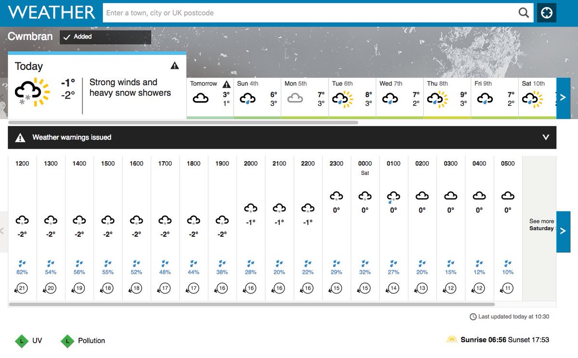The height and width of the screenshot is (358, 578).
Task: Click the 1700 hour label
Action: click(x=165, y=164)
